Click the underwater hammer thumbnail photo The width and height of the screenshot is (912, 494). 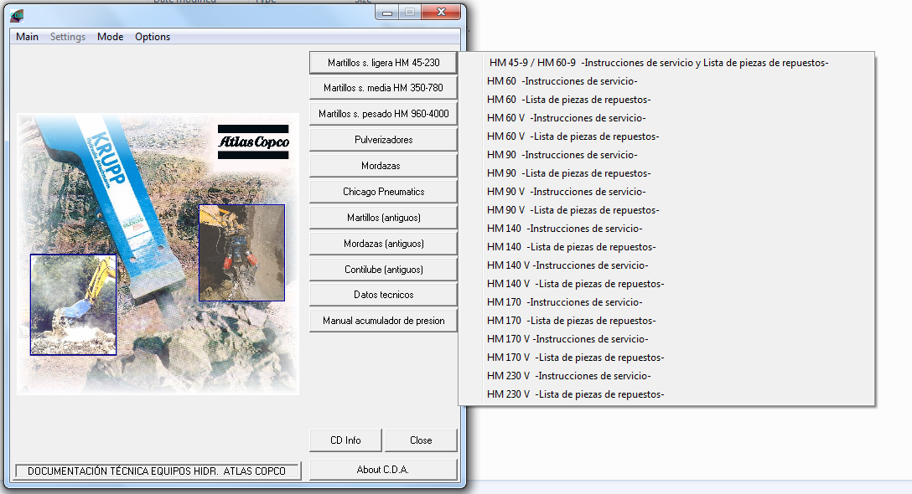point(242,253)
